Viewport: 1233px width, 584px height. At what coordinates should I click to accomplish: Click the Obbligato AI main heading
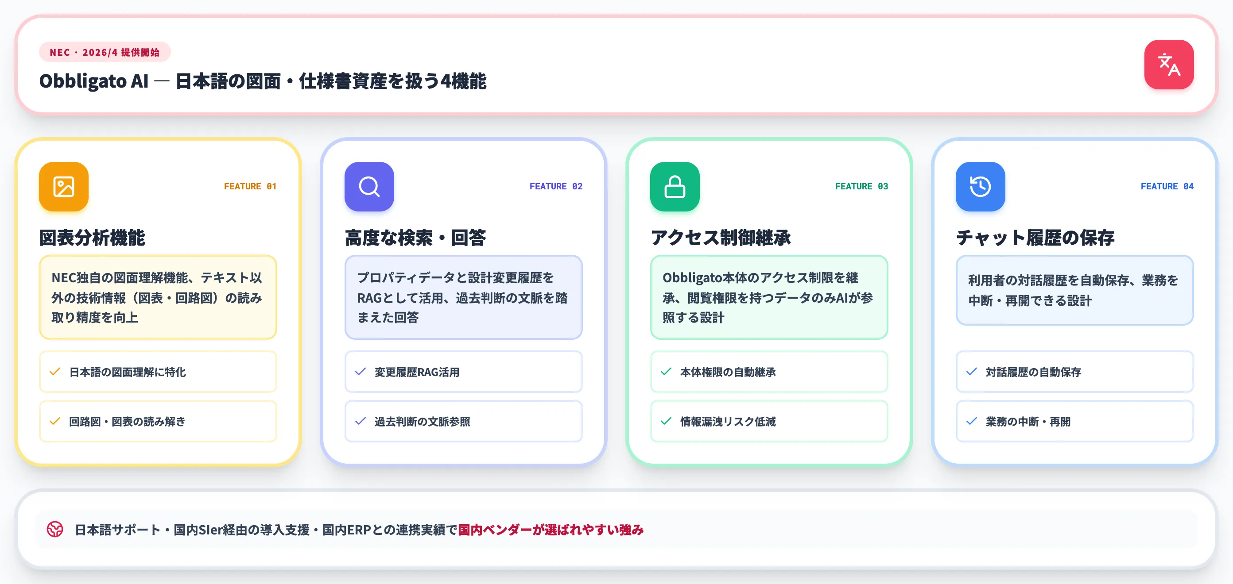(x=263, y=81)
